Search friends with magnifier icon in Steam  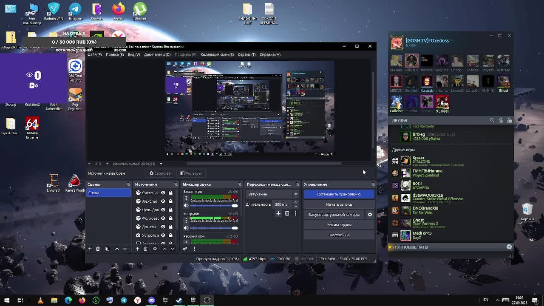click(x=492, y=120)
